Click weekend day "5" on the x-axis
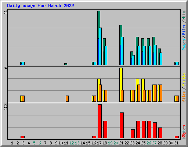 34,143
